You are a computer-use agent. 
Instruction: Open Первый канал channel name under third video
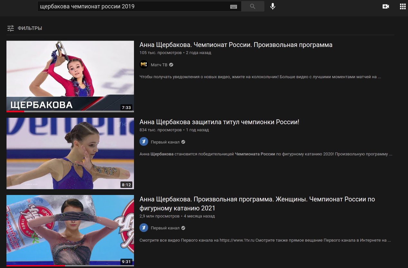pos(165,228)
